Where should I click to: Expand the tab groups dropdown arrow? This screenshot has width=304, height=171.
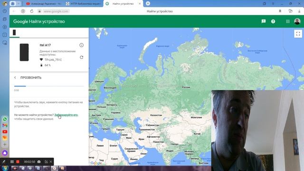(x=18, y=4)
